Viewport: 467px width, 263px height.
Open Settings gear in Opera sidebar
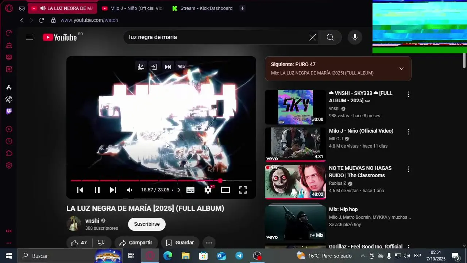(9, 165)
